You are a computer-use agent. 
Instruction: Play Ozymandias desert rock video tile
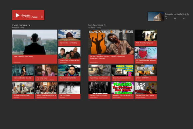pos(69,38)
